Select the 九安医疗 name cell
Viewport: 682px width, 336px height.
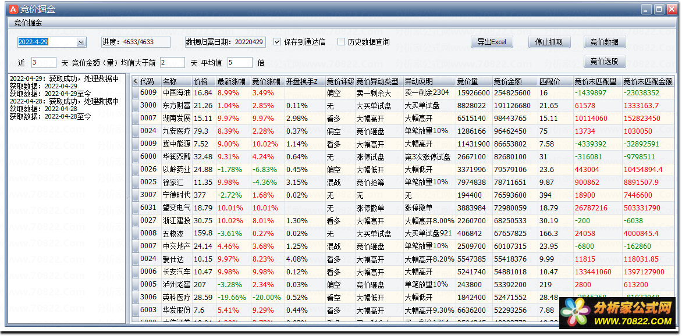[176, 131]
